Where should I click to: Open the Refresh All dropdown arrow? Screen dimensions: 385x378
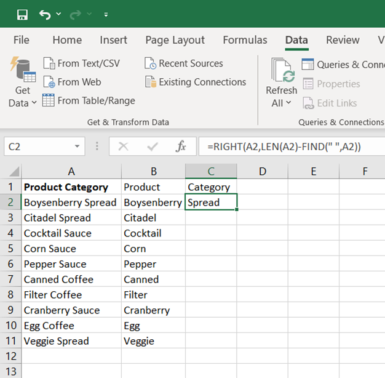pos(288,103)
